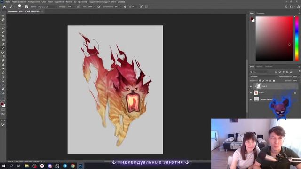Open File Explorer from the taskbar
Viewport: 301px width, 169px height.
click(x=27, y=166)
